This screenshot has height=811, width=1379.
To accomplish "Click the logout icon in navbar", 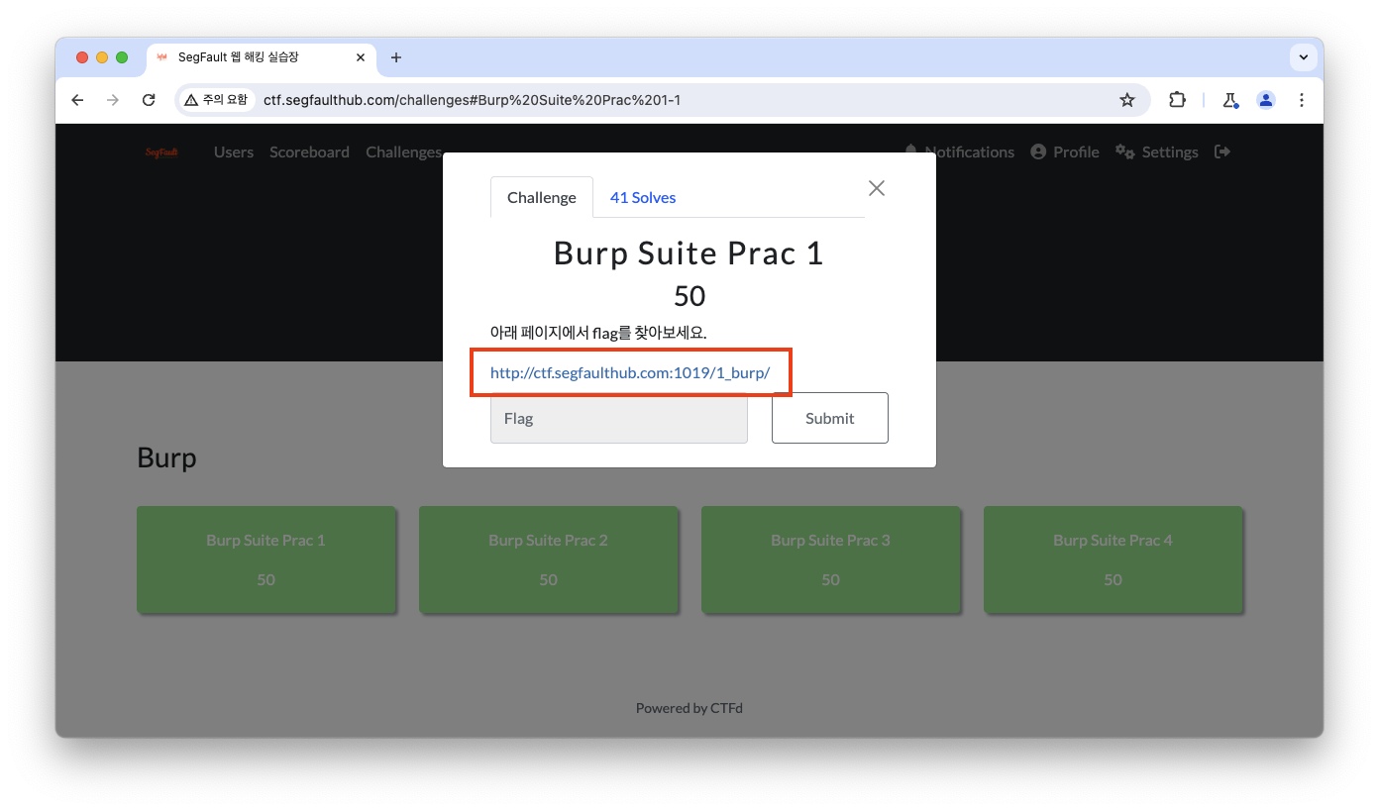I will pos(1222,152).
